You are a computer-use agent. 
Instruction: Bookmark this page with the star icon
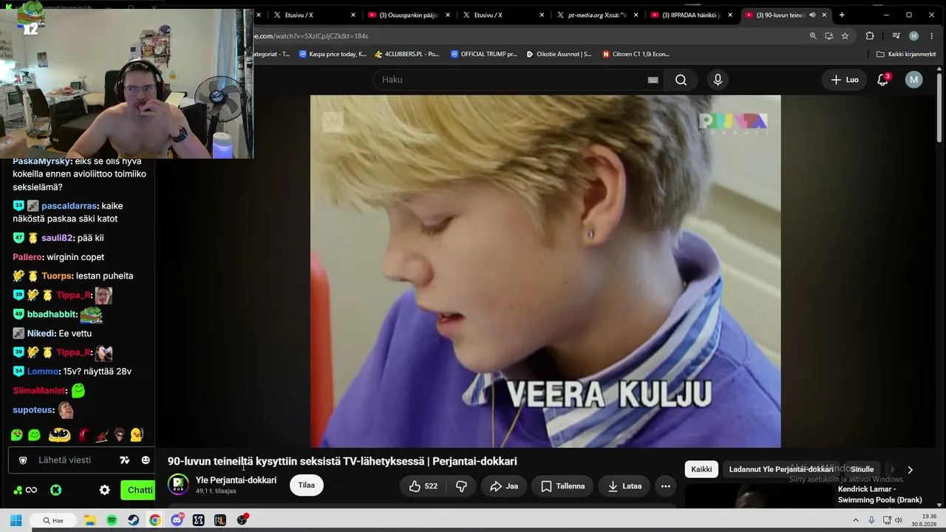click(845, 35)
